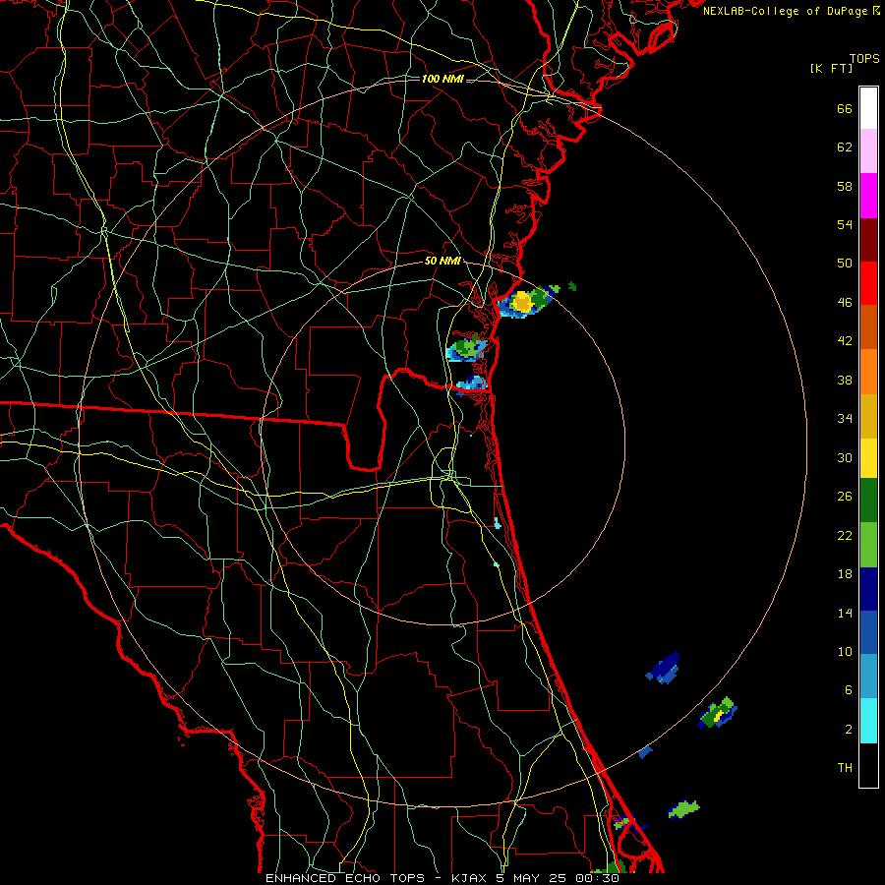Image resolution: width=885 pixels, height=885 pixels.
Task: Click the "50 NMI" range ring label
Action: pyautogui.click(x=442, y=261)
